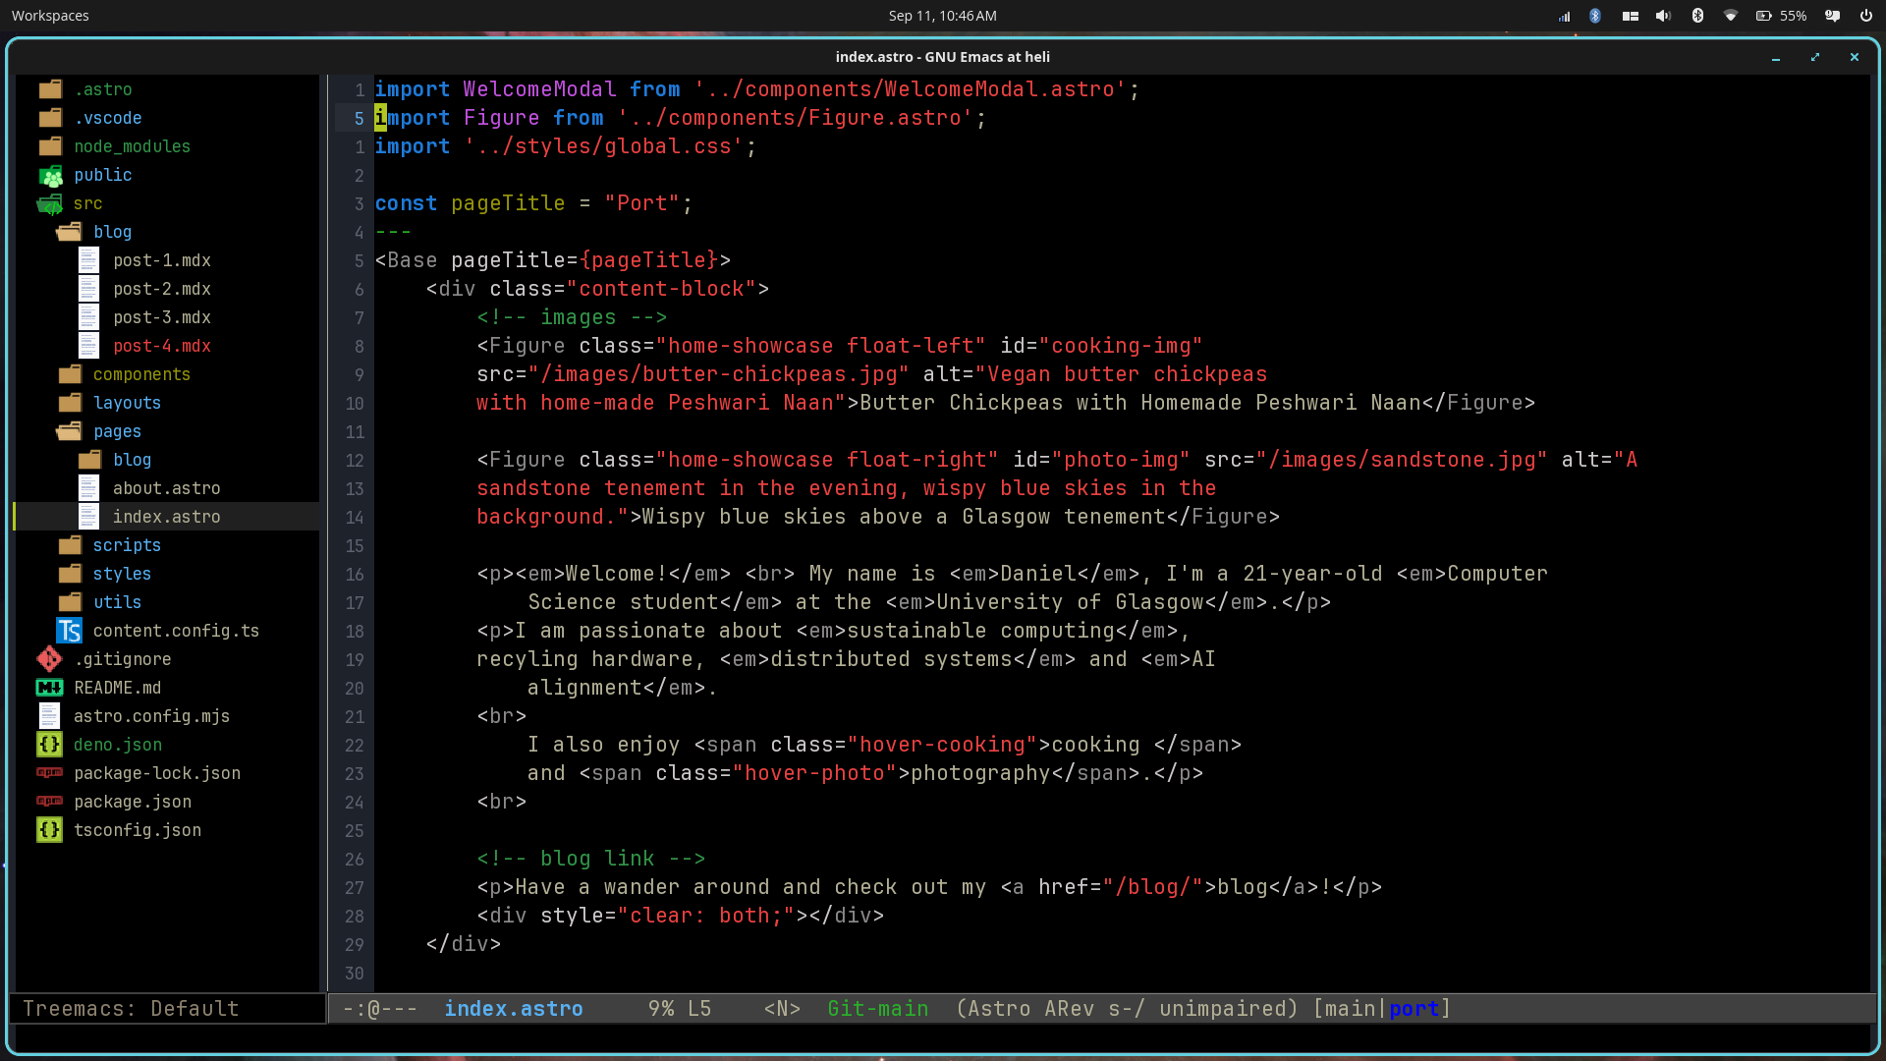Open post-2.mdx from the tree
This screenshot has height=1061, width=1886.
pyautogui.click(x=162, y=289)
